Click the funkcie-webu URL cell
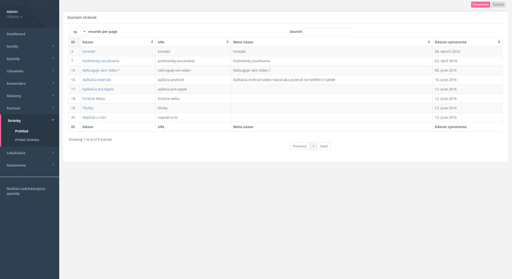The width and height of the screenshot is (512, 279). 193,98
